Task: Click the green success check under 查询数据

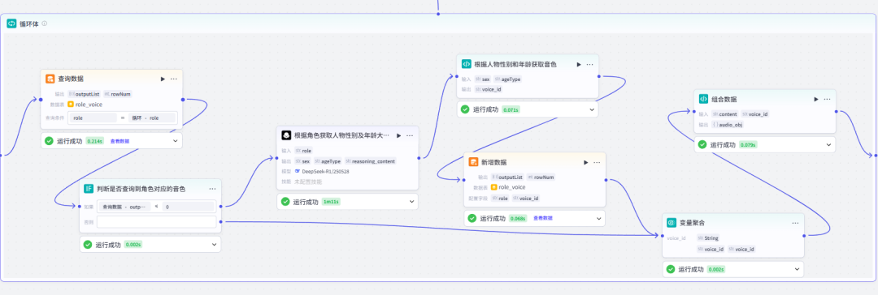Action: click(x=50, y=141)
